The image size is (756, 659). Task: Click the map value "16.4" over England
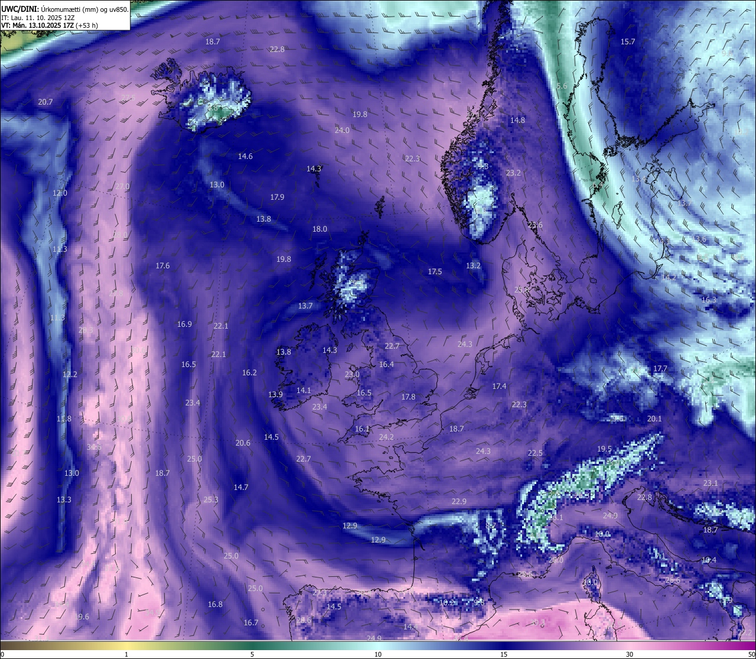pos(386,365)
